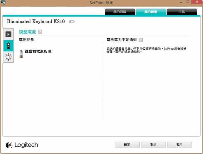Viewport: 203px width, 154px height.
Task: Open help icon next to 電池電力不足通知
Action: [x=141, y=40]
